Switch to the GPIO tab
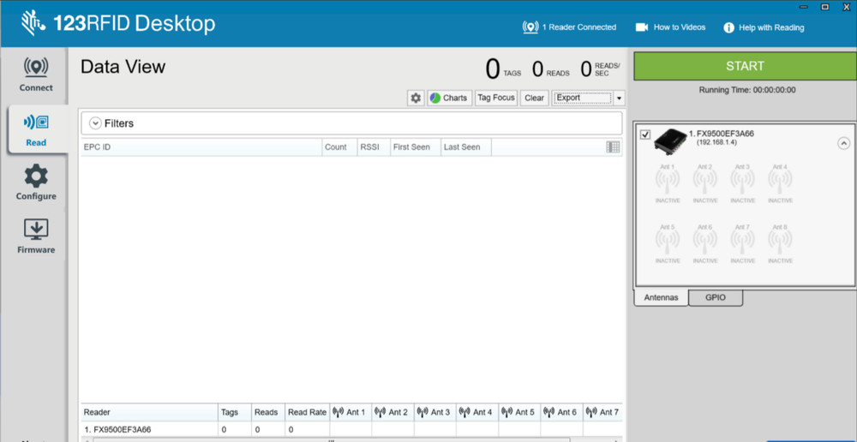This screenshot has height=442, width=857. tap(716, 298)
